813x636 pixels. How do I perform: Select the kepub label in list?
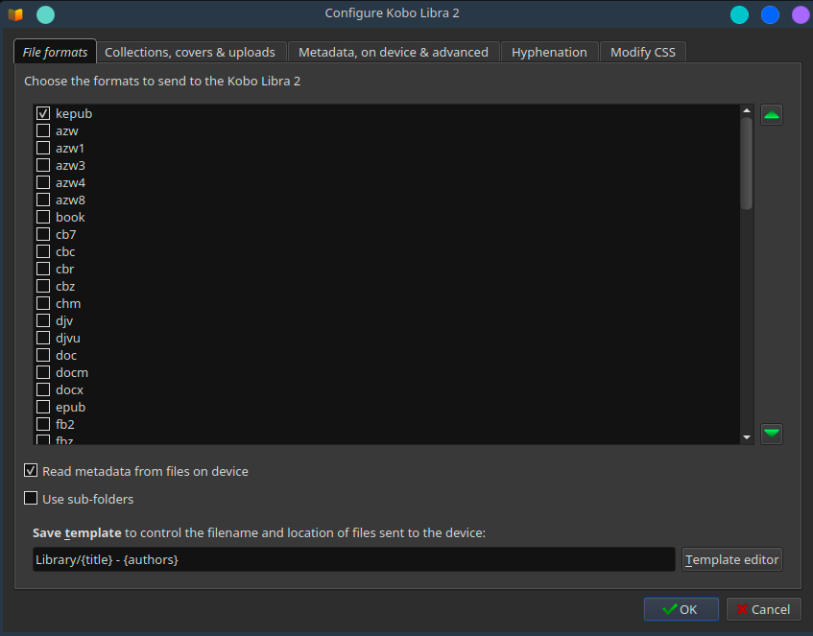(74, 113)
